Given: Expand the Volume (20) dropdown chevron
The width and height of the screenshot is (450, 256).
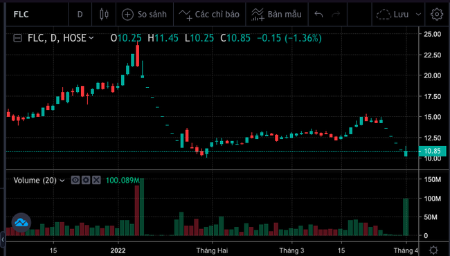Looking at the screenshot, I should (x=62, y=181).
